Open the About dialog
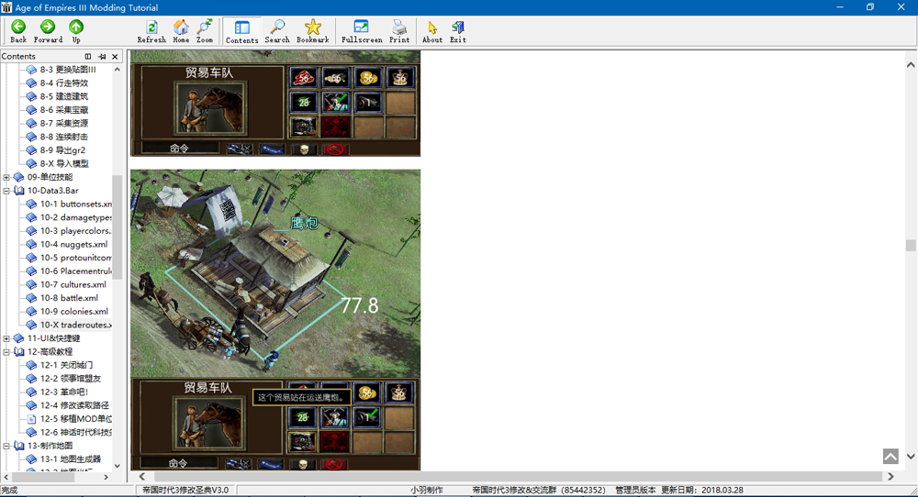The image size is (918, 497). tap(432, 31)
